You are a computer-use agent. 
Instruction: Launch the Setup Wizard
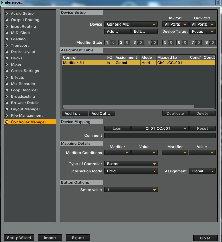coord(19,238)
